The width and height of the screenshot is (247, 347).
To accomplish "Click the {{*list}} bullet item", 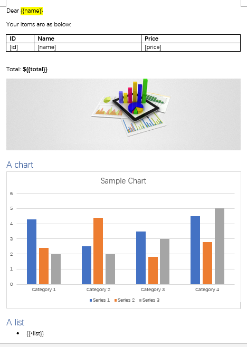I will 35,334.
